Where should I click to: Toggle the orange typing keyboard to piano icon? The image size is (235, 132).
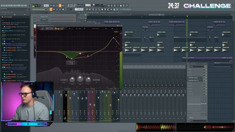pos(51,9)
